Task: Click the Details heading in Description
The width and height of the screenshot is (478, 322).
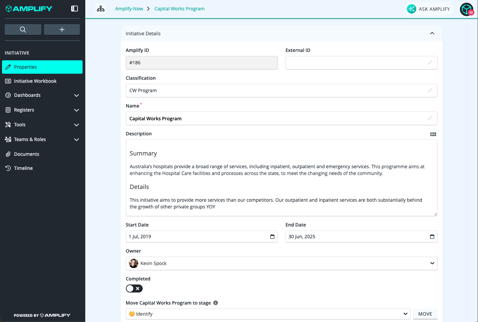Action: pos(139,187)
